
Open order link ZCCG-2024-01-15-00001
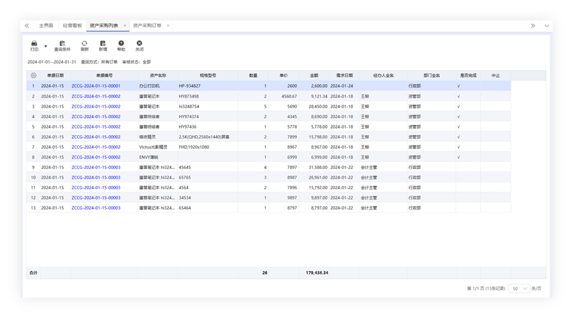[x=96, y=85]
